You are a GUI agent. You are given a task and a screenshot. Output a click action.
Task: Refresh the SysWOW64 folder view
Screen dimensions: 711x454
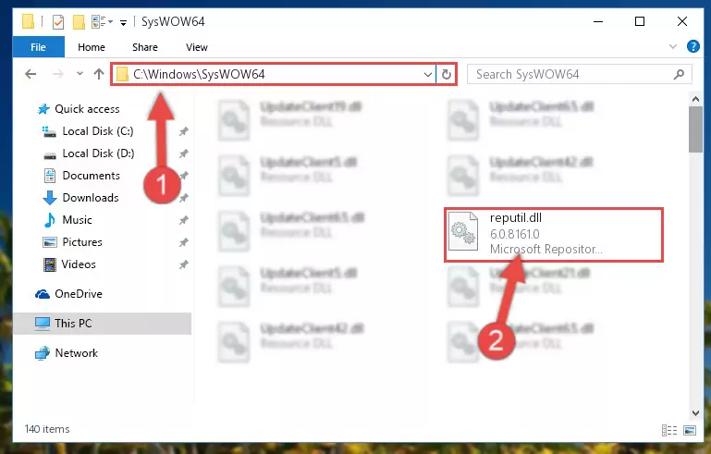[447, 74]
